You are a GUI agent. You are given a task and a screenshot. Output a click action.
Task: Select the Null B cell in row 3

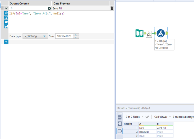(x=165, y=136)
